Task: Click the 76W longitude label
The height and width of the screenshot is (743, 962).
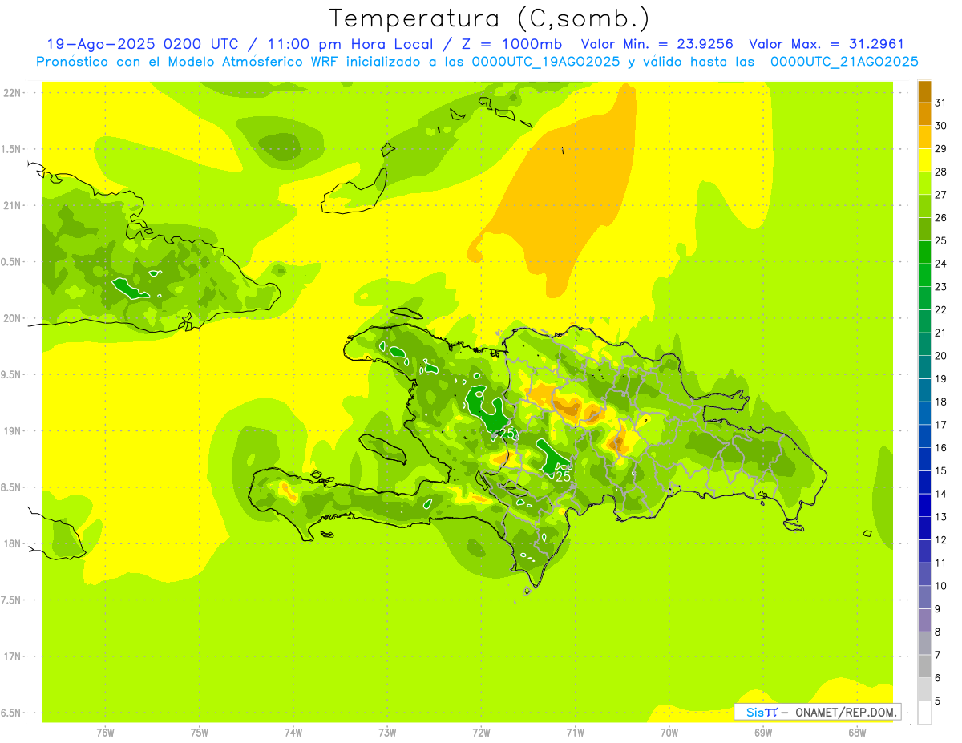Action: click(105, 733)
